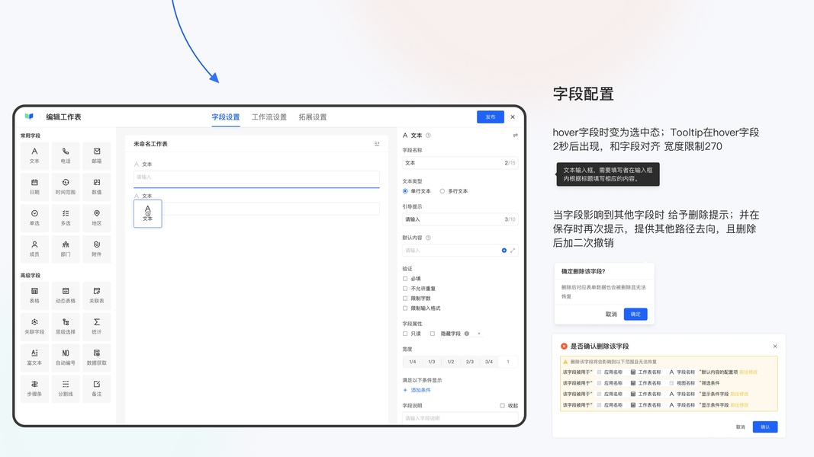Viewport: 814px width, 457px height.
Task: Add the 分割线 divider field
Action: coord(66,388)
